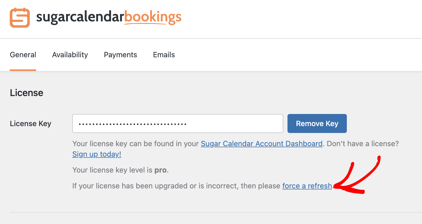Click the "License Key" field label
Image resolution: width=422 pixels, height=224 pixels.
click(x=31, y=124)
